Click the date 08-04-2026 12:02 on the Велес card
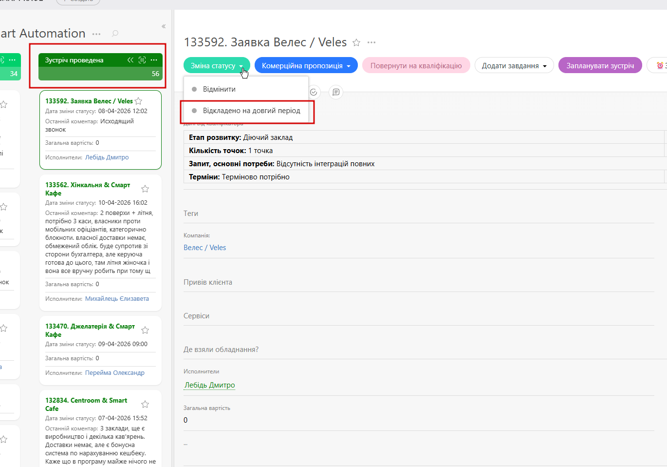The width and height of the screenshot is (667, 467). [x=123, y=111]
